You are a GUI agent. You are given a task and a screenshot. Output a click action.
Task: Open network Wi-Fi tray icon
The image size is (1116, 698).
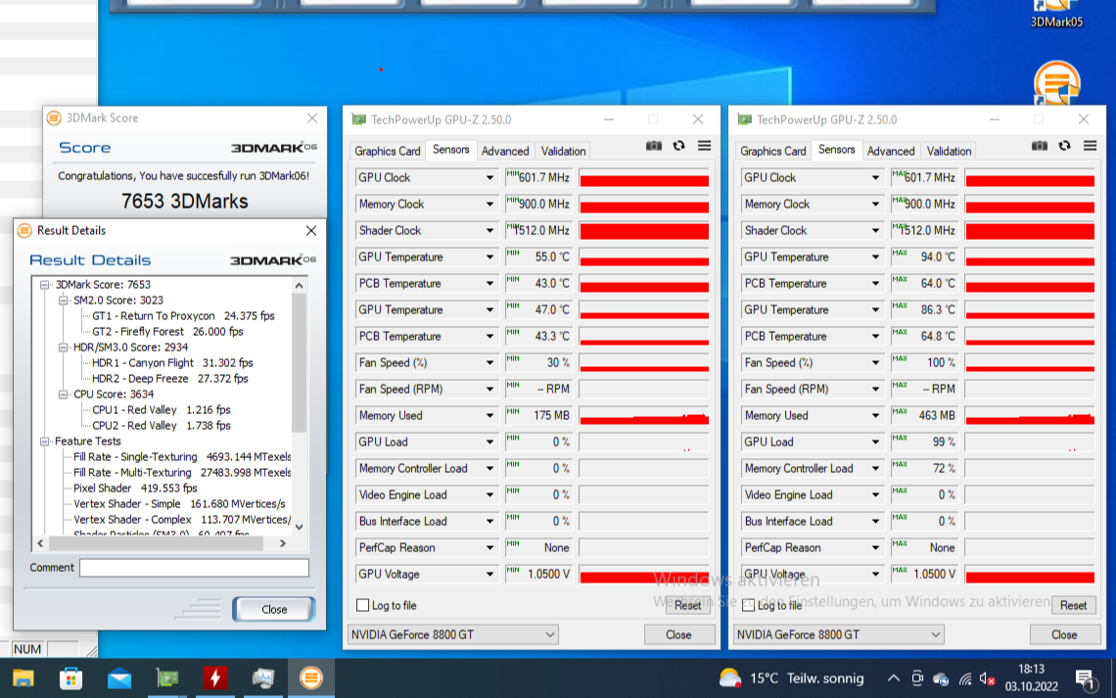tap(964, 678)
